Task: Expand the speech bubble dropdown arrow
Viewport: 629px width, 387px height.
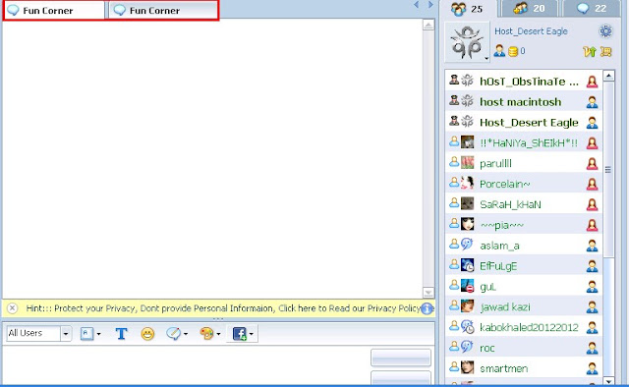Action: [186, 334]
